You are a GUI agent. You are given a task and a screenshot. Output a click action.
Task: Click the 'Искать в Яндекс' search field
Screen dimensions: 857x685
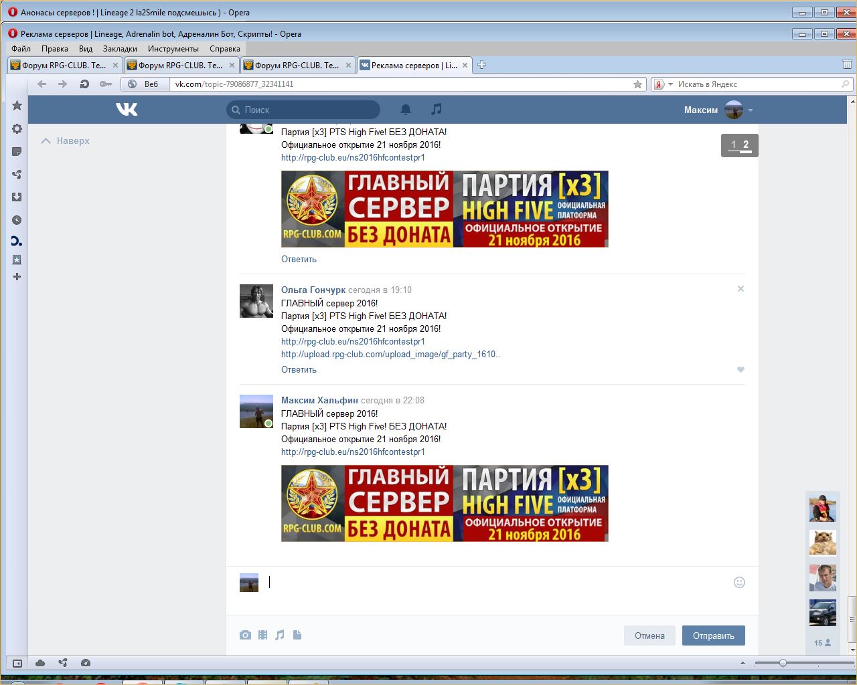pos(757,84)
